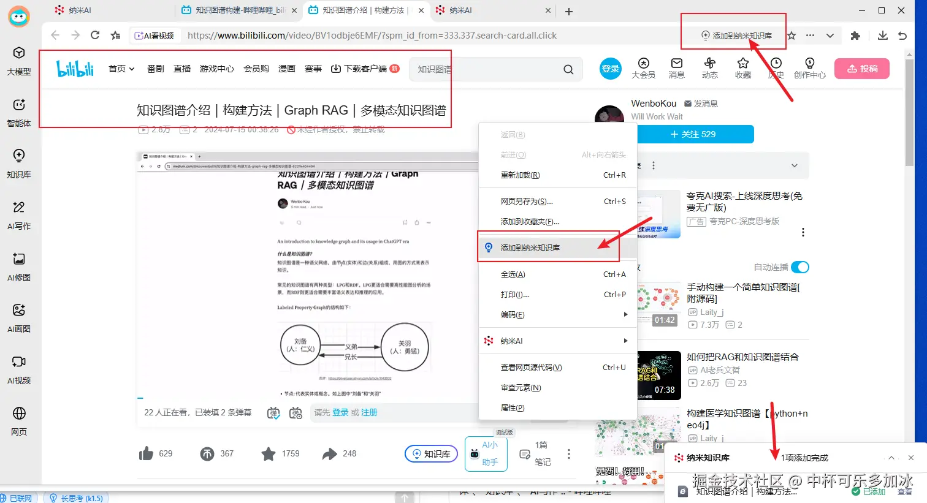Open the 番剧 navigation link
The height and width of the screenshot is (503, 927).
[156, 69]
